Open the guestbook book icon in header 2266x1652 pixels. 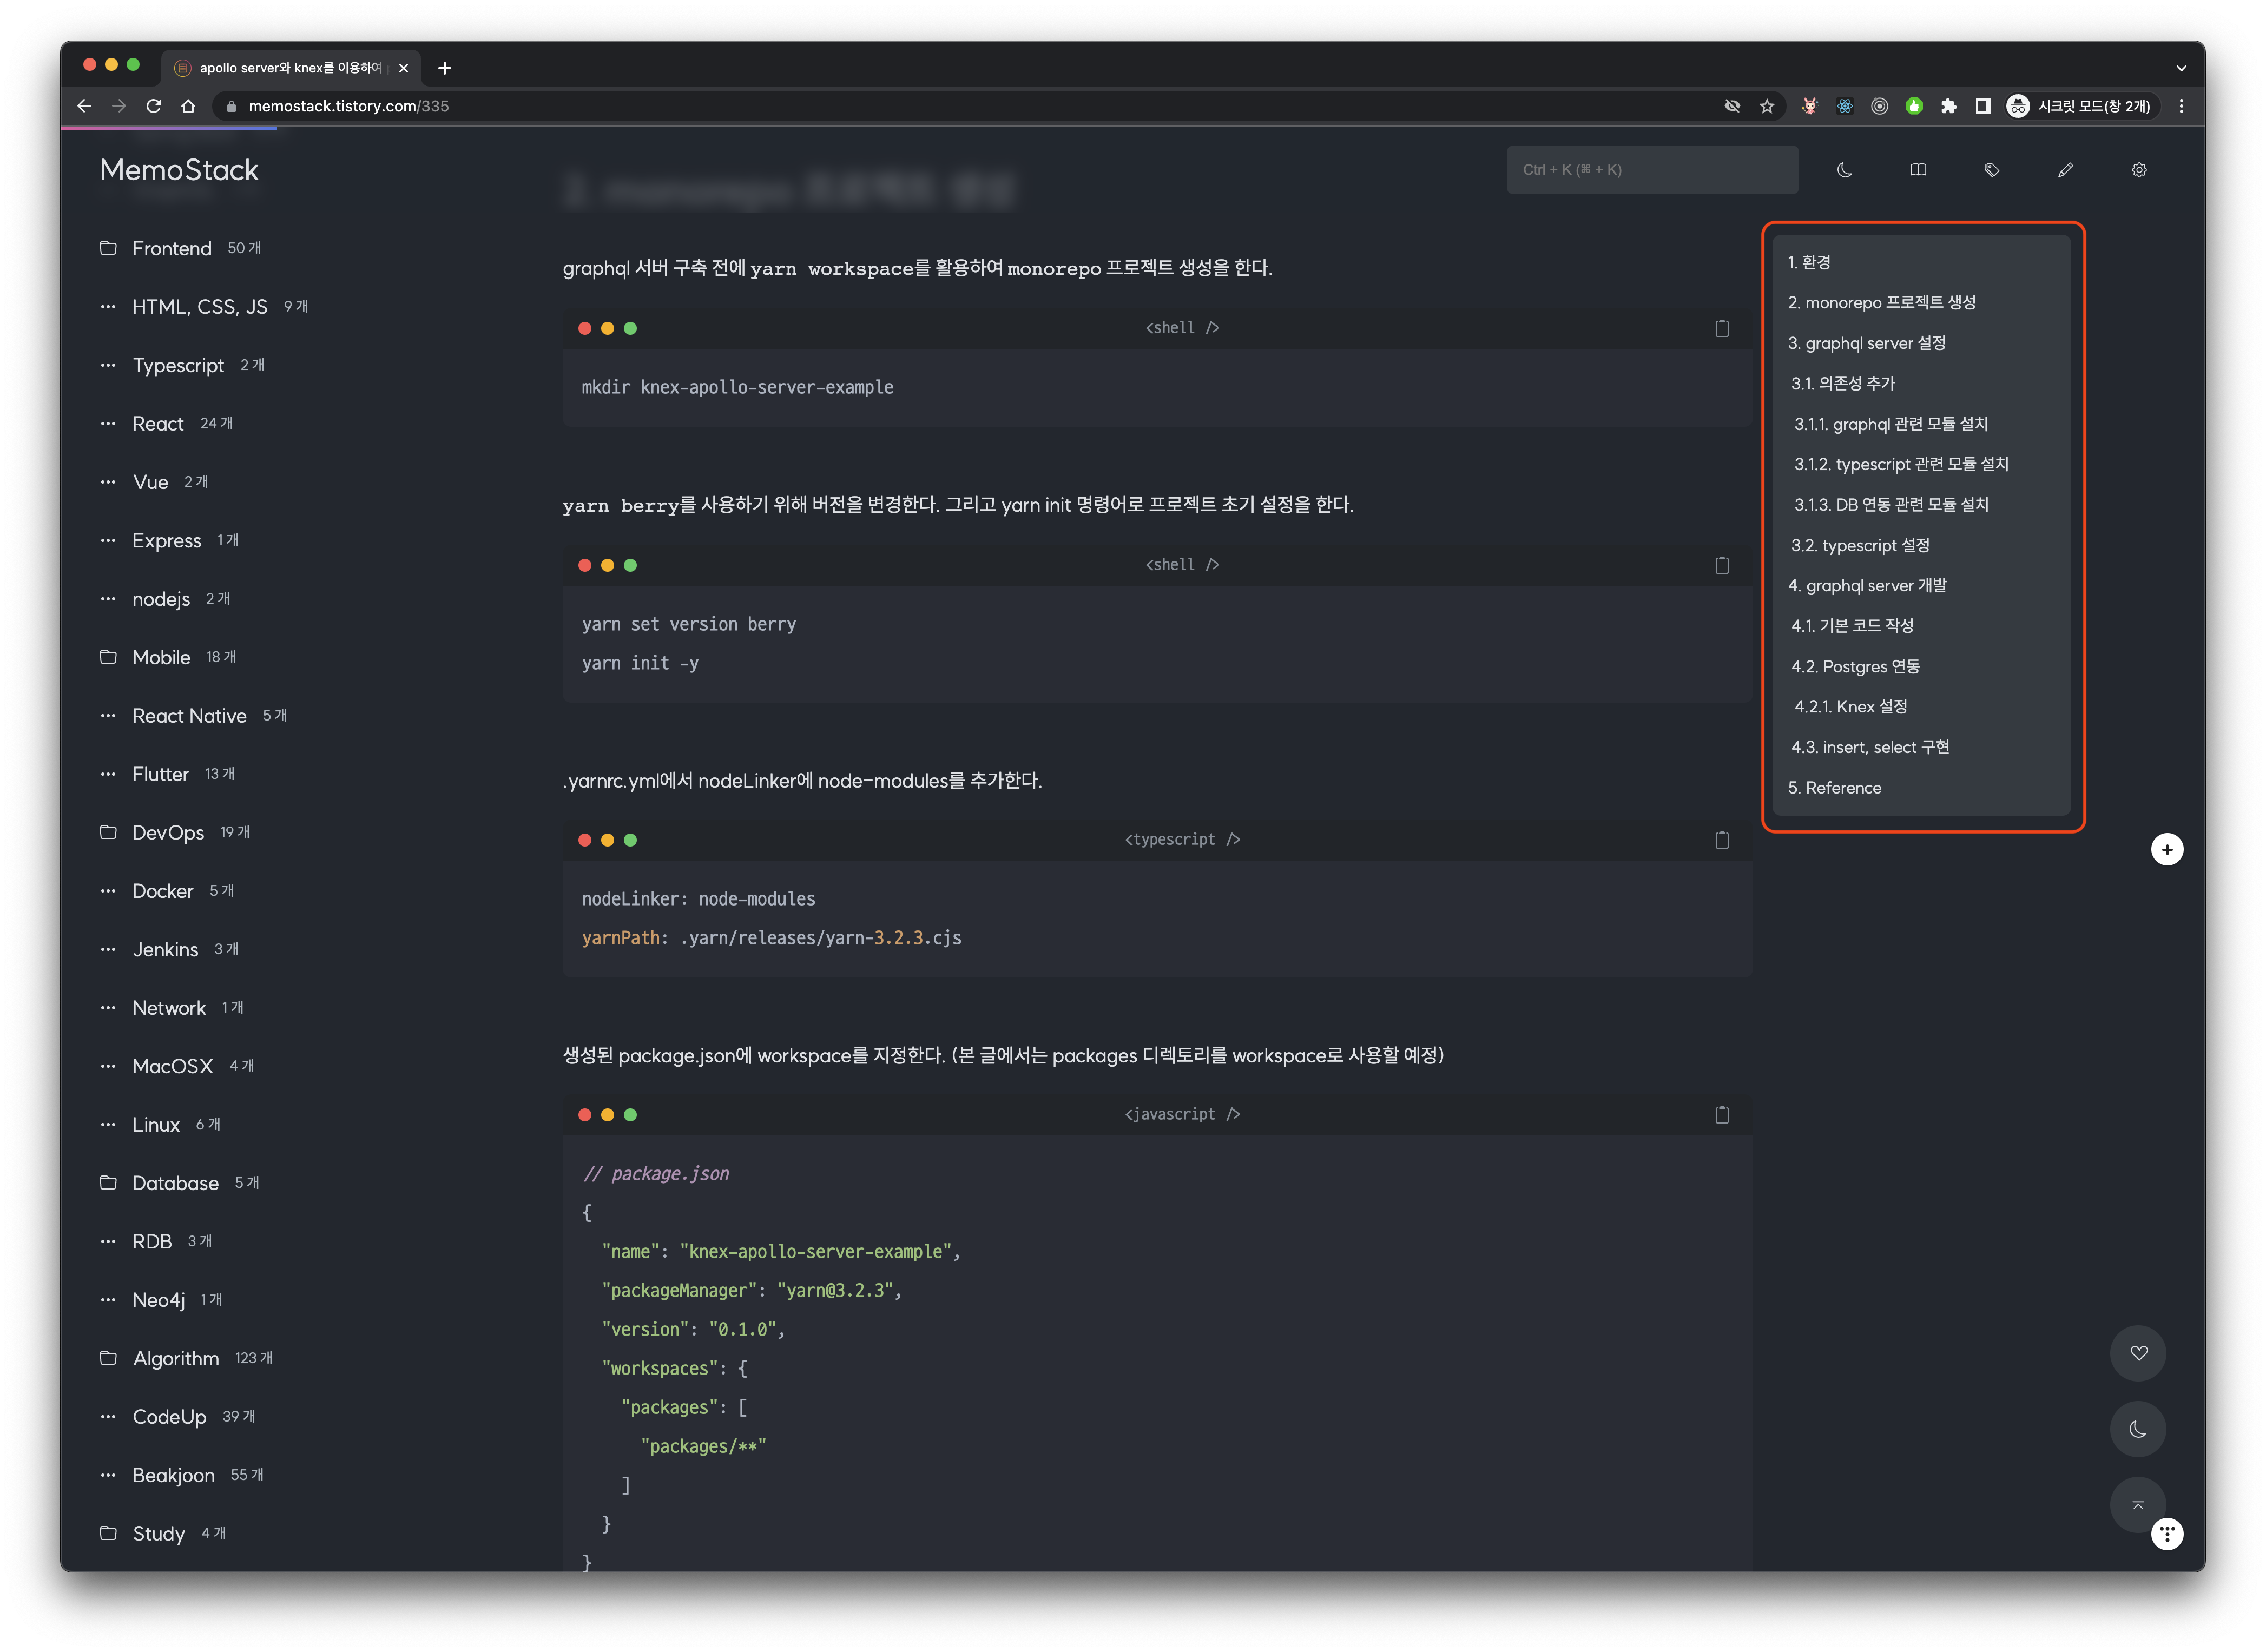pyautogui.click(x=1918, y=170)
